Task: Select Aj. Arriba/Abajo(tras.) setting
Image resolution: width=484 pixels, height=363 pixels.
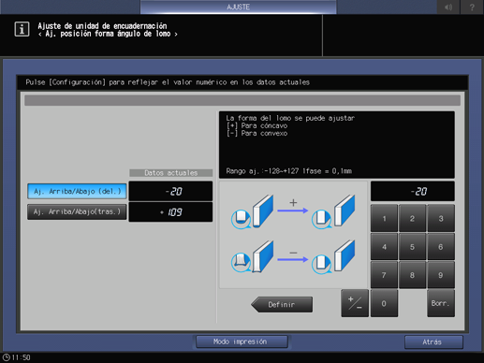Action: click(77, 211)
